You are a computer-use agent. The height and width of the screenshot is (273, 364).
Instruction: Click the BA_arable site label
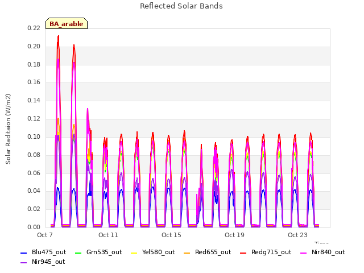[x=67, y=24]
